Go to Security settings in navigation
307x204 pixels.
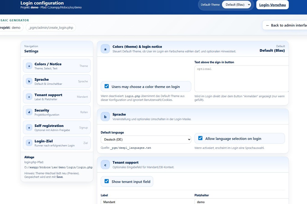(x=57, y=112)
